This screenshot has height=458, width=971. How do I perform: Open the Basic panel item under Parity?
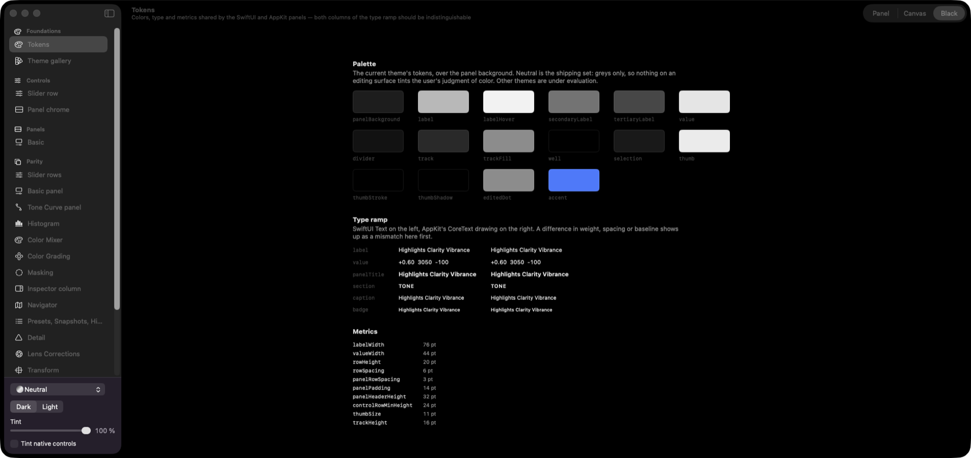pyautogui.click(x=58, y=191)
